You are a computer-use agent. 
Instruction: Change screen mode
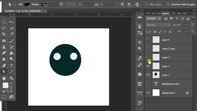click(11, 97)
